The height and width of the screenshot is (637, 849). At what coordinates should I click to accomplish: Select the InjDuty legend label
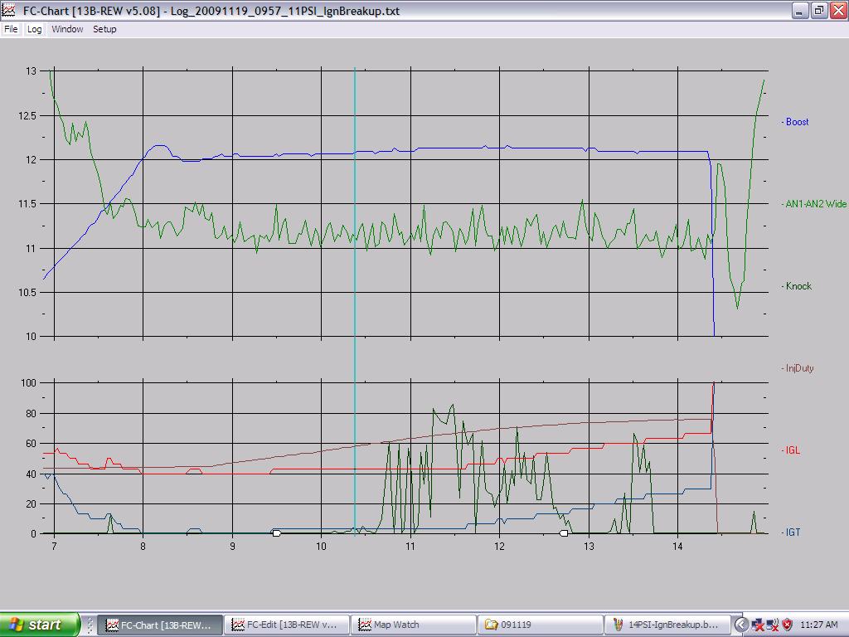pos(800,368)
